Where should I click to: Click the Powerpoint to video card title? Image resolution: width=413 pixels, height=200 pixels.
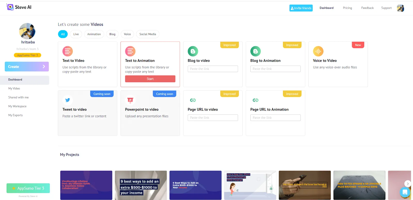(142, 109)
